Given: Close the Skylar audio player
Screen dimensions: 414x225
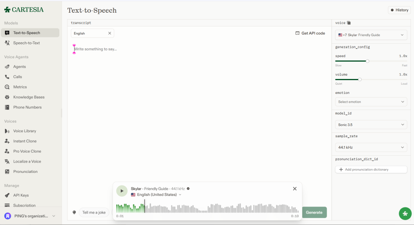Looking at the screenshot, I should [x=295, y=189].
